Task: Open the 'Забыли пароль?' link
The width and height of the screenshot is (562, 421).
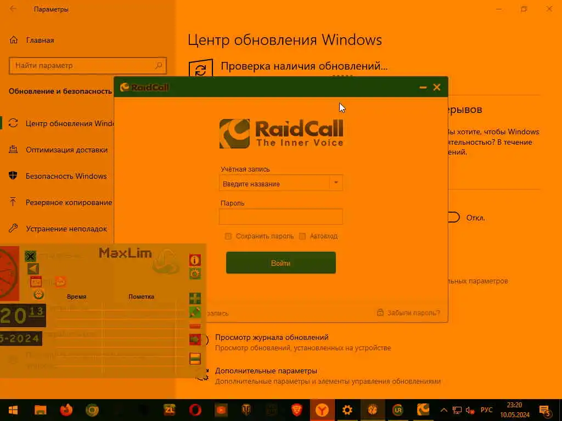Action: (x=413, y=313)
